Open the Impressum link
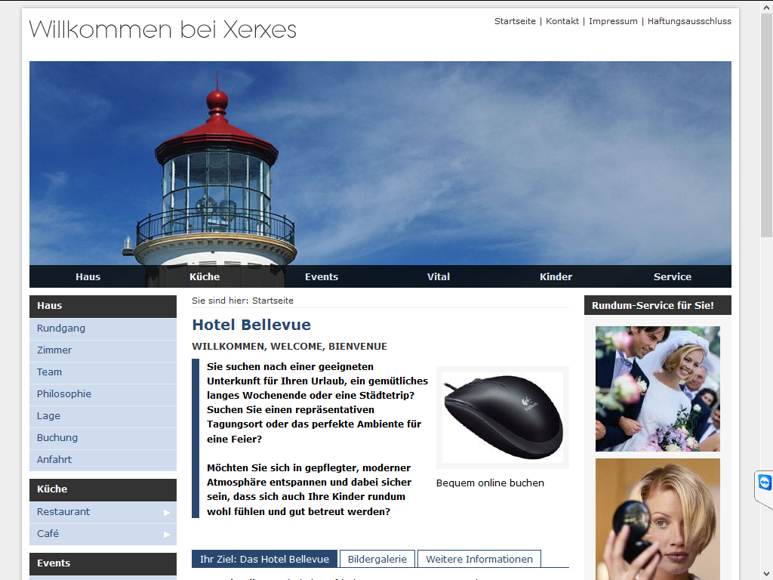Image resolution: width=773 pixels, height=580 pixels. pyautogui.click(x=613, y=21)
